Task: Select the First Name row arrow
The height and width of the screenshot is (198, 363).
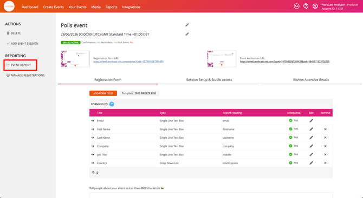Action: coord(93,129)
